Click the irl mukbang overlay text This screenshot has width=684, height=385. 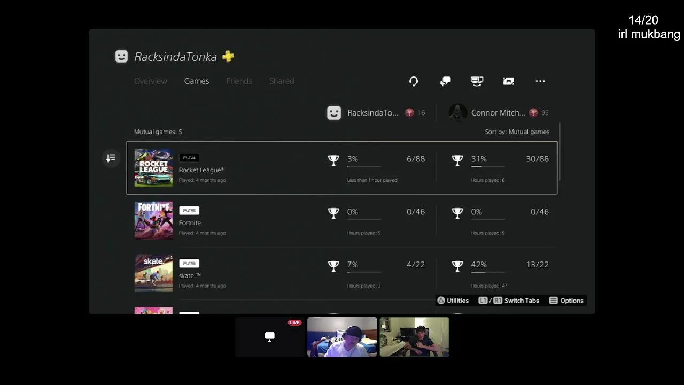coord(649,34)
